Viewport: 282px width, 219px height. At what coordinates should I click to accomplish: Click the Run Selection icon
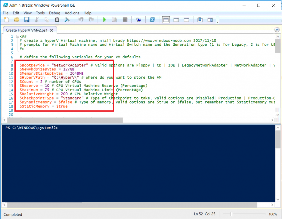[114, 20]
